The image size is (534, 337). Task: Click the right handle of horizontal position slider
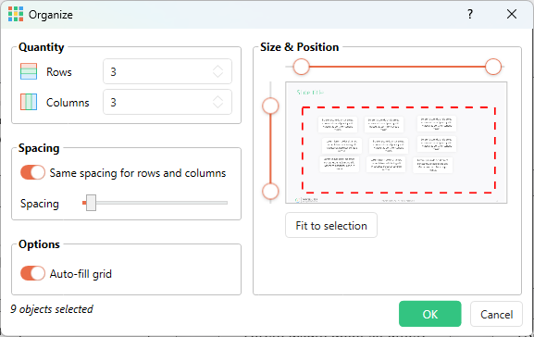(493, 67)
